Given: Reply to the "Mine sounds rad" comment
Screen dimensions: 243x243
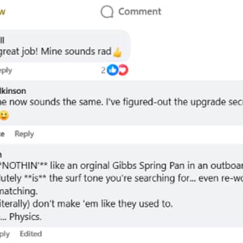Looking at the screenshot, I should click(6, 70).
